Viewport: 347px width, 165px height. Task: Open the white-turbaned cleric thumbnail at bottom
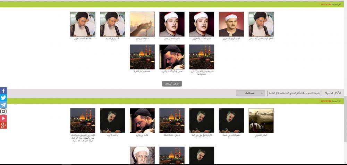(142, 156)
